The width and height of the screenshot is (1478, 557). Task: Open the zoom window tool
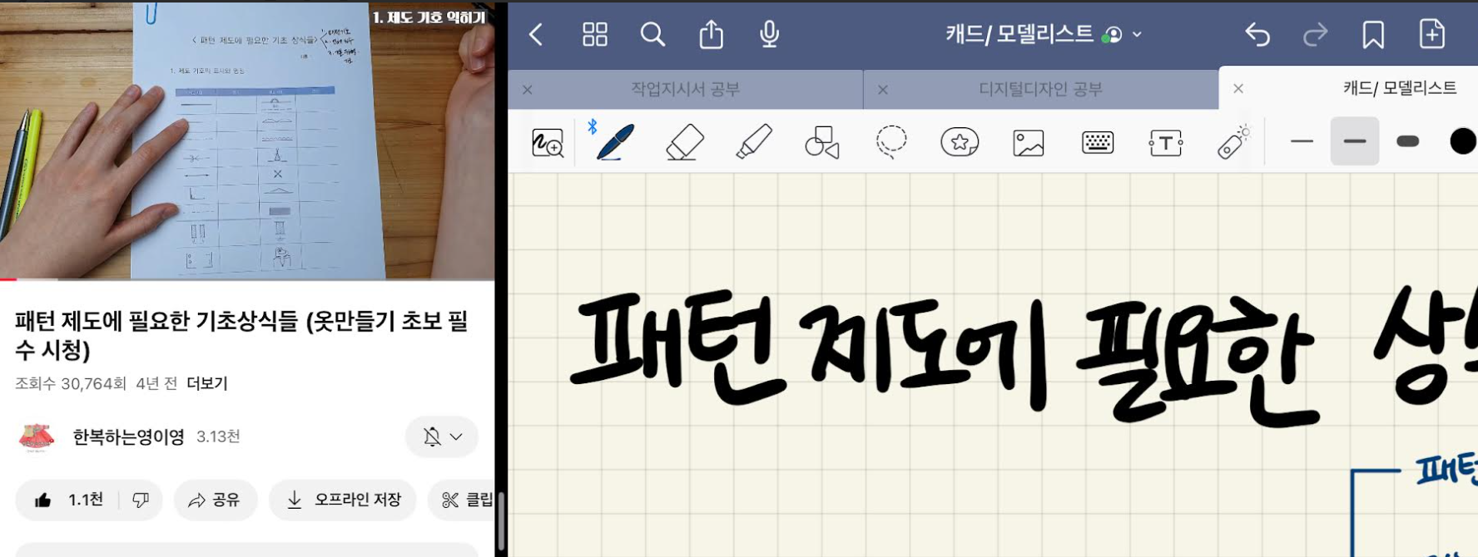click(548, 143)
